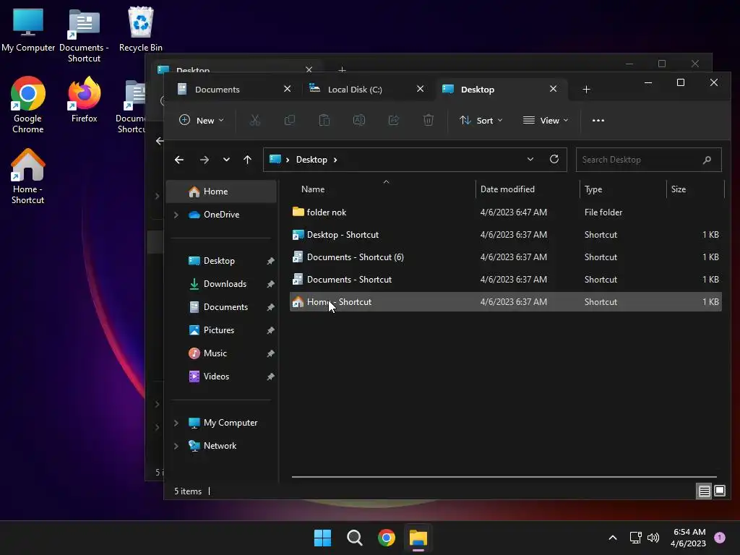
Task: Open the volume control in system tray
Action: (653, 538)
